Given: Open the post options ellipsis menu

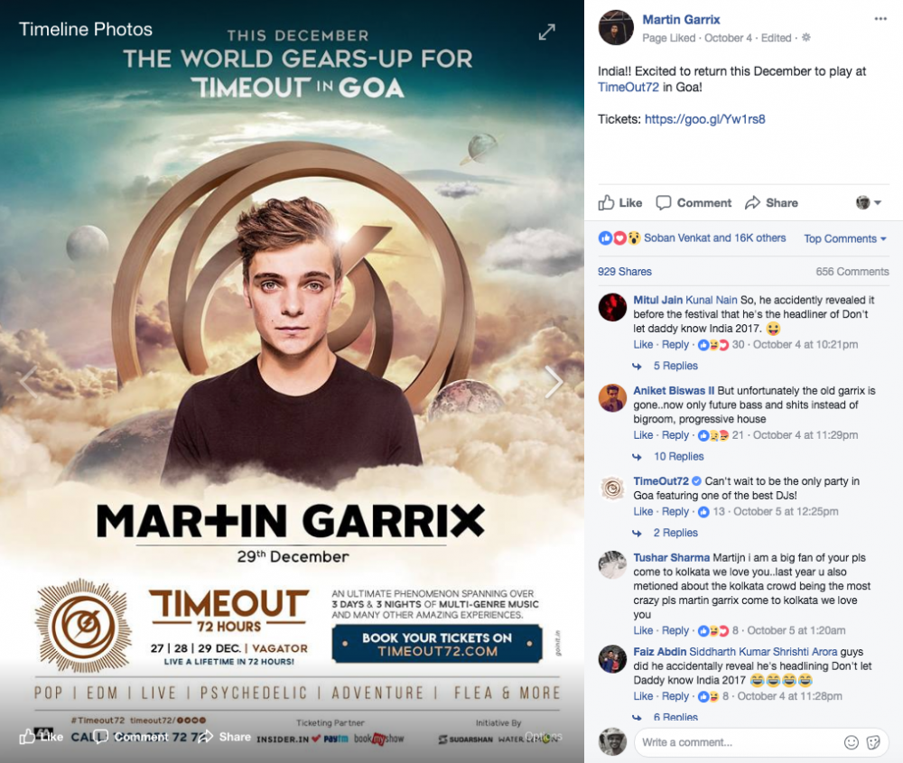Looking at the screenshot, I should 880,19.
